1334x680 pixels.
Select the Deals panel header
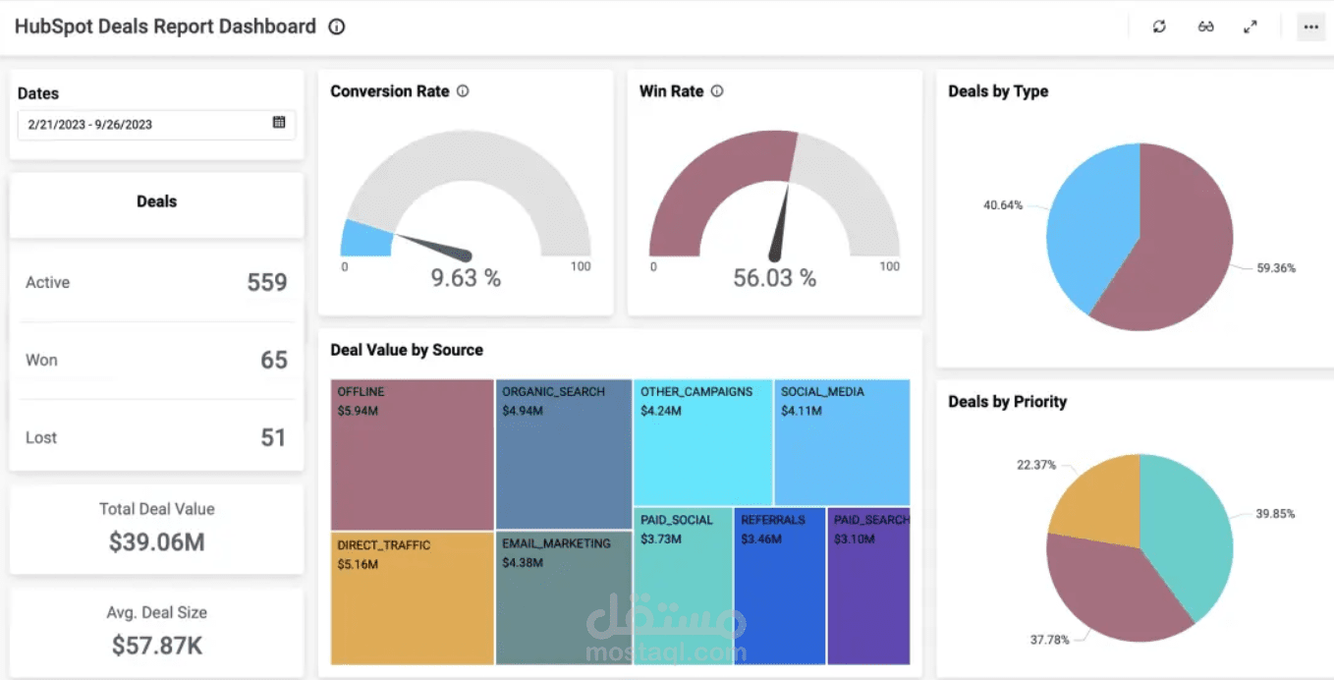click(156, 200)
